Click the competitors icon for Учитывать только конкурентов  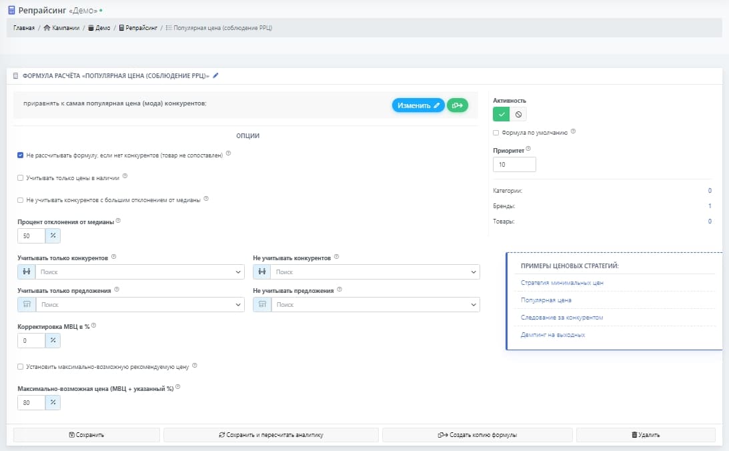click(27, 272)
